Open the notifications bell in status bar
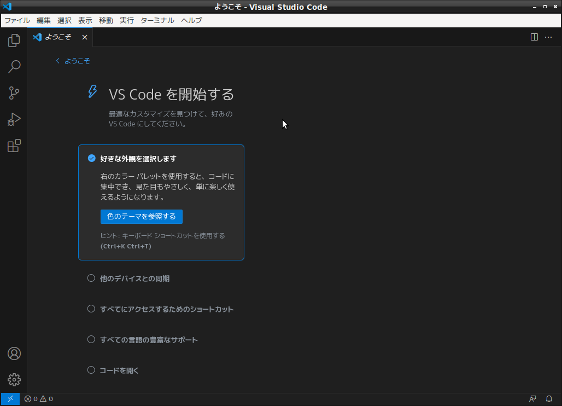Image resolution: width=562 pixels, height=406 pixels. [549, 399]
